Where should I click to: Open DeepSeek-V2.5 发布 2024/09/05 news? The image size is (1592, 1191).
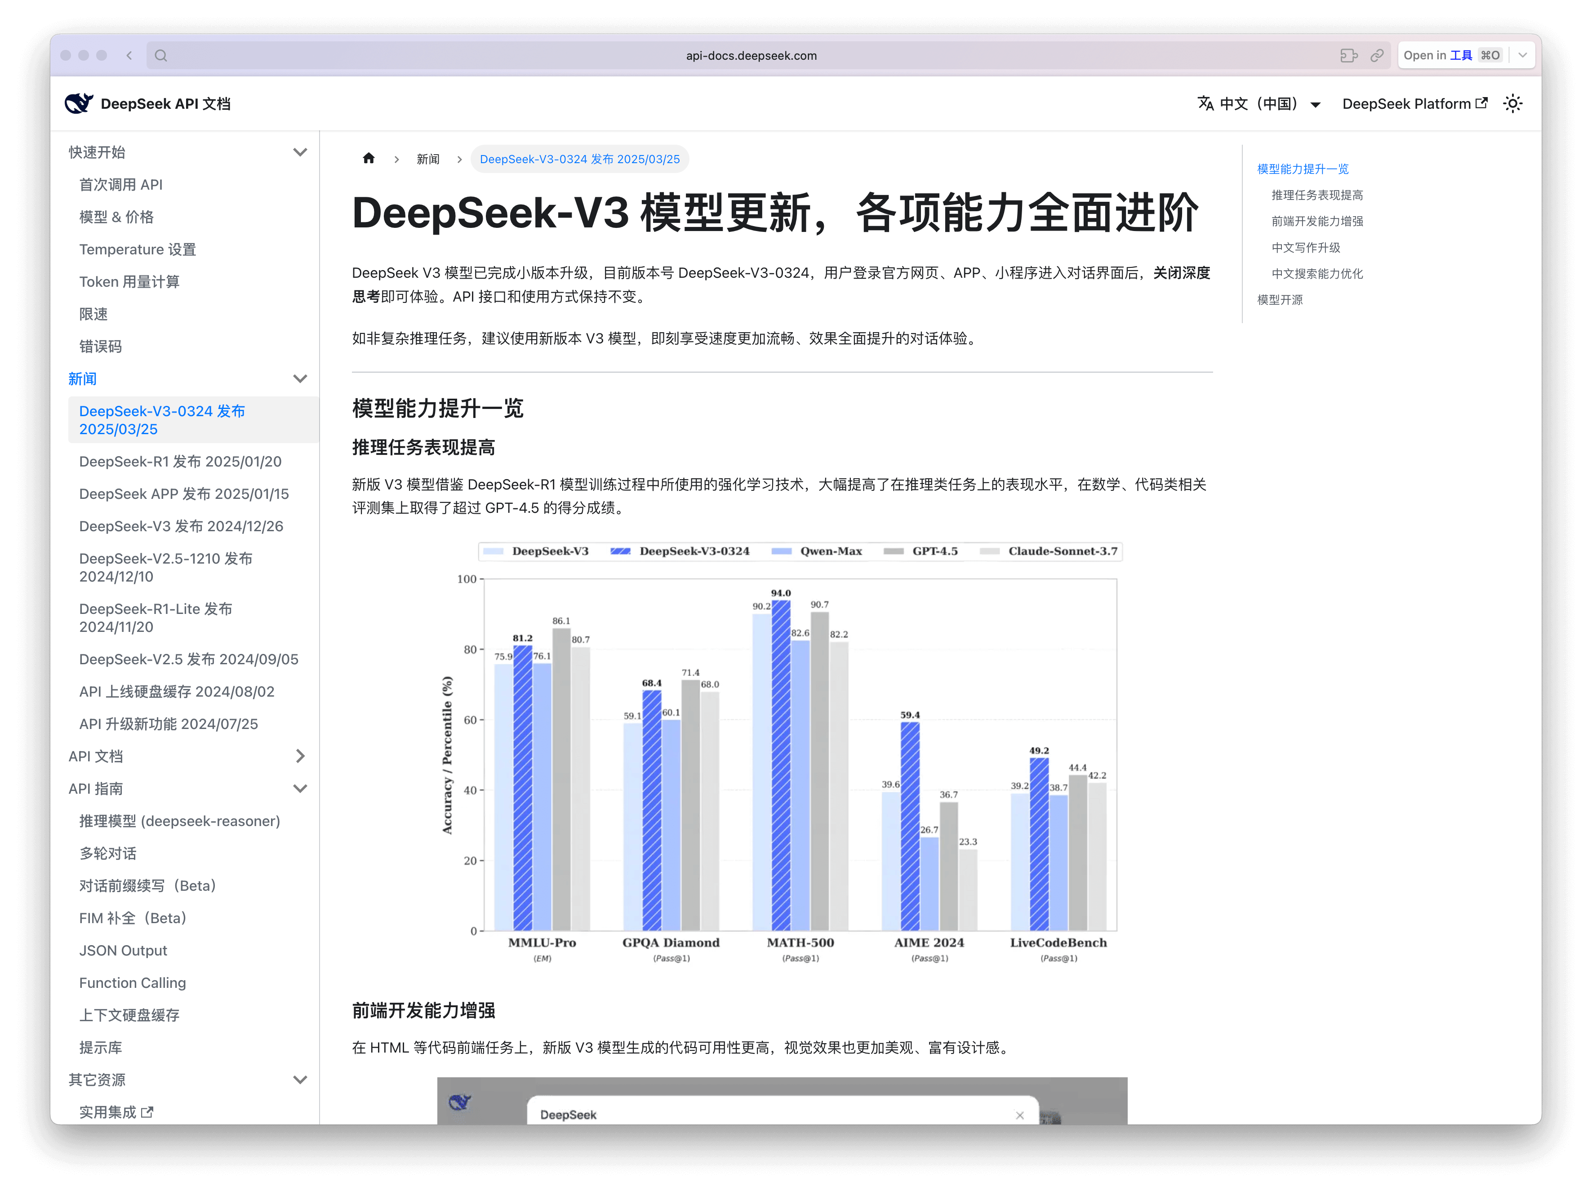(x=188, y=659)
